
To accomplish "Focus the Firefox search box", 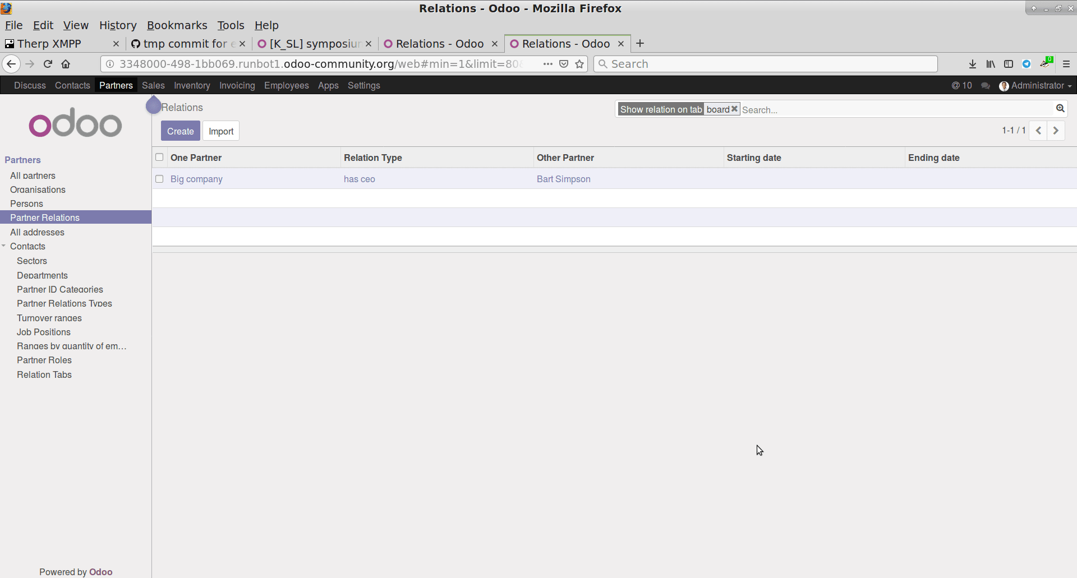I will point(766,64).
